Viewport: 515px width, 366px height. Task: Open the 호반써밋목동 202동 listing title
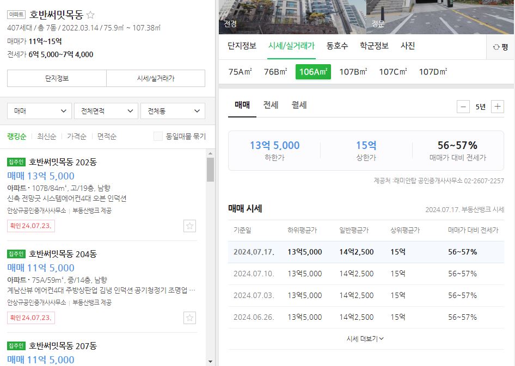(x=63, y=162)
